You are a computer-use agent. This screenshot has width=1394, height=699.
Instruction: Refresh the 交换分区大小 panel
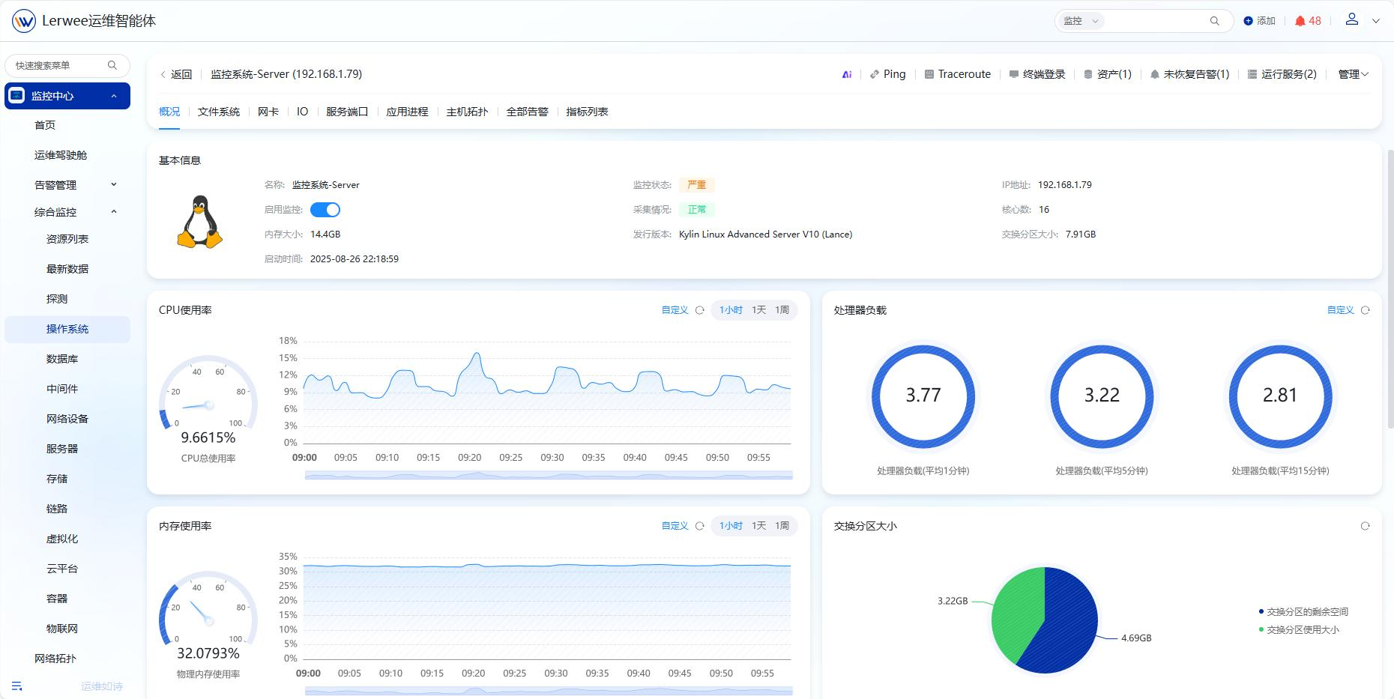click(x=1366, y=526)
